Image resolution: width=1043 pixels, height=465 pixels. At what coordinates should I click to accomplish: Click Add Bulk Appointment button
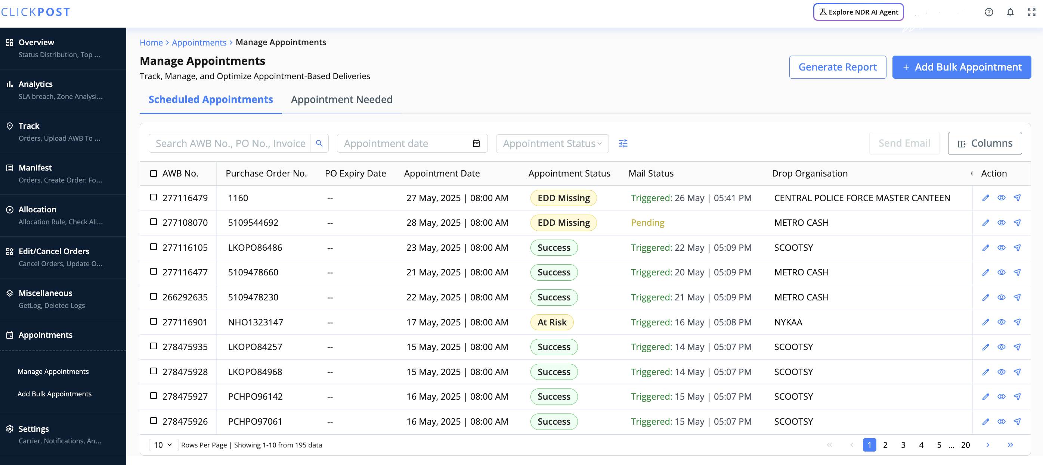[x=961, y=67]
